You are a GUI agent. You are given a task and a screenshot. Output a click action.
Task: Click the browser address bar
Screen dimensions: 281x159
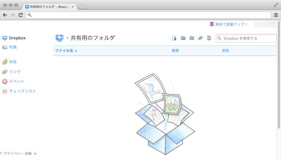(148, 15)
